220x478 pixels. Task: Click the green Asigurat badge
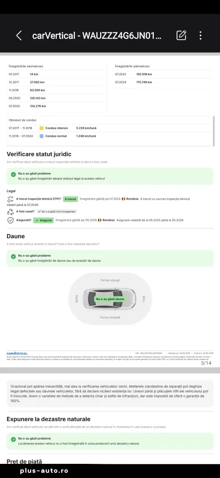(43, 220)
